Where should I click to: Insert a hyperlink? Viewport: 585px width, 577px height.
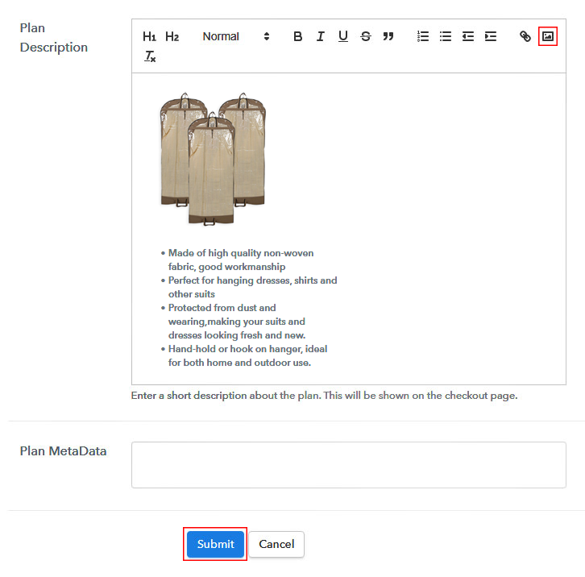pos(525,36)
